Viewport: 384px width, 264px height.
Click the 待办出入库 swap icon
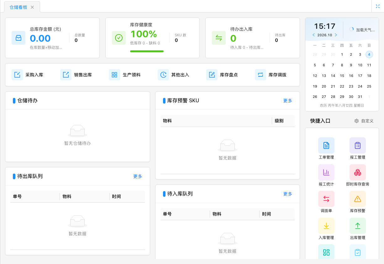click(x=219, y=38)
